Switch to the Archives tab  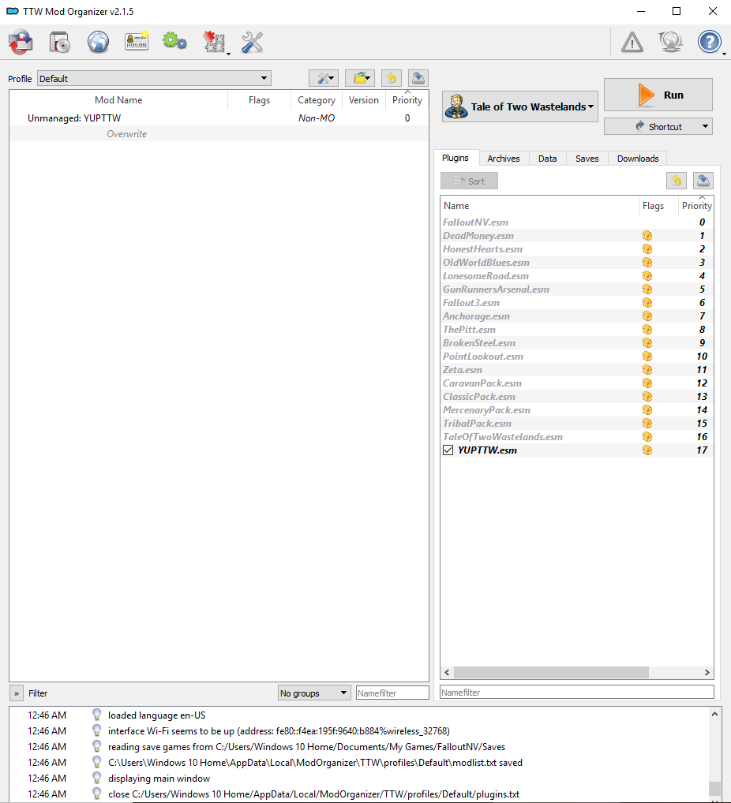[504, 159]
